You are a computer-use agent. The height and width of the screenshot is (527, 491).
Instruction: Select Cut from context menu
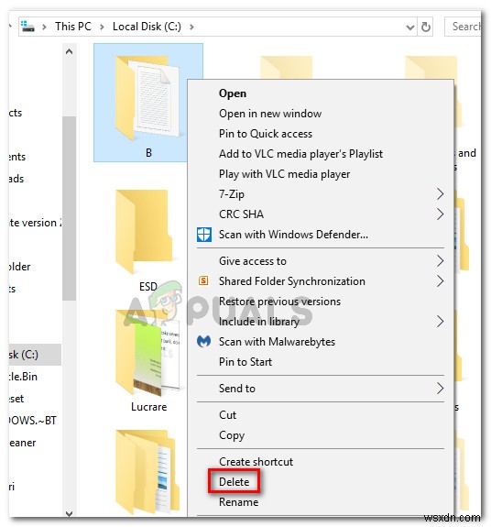(227, 415)
